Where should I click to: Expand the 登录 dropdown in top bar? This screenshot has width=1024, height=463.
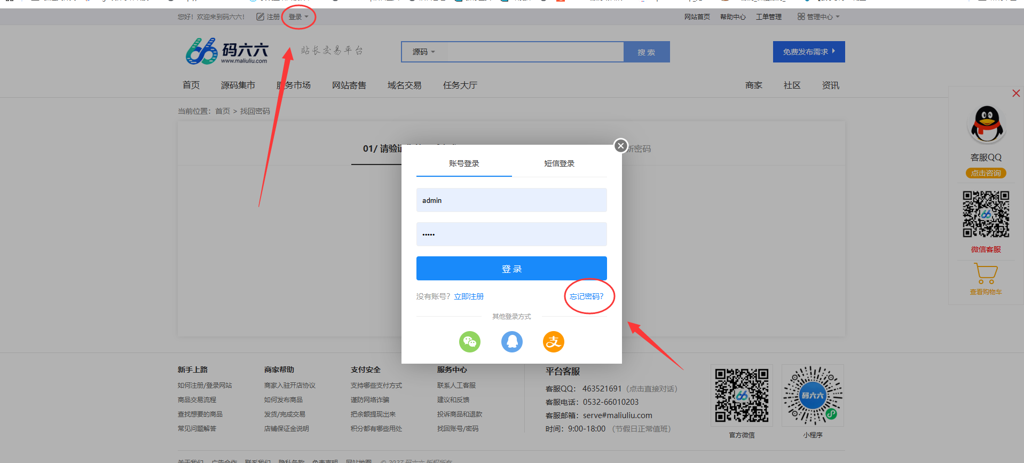pyautogui.click(x=298, y=17)
